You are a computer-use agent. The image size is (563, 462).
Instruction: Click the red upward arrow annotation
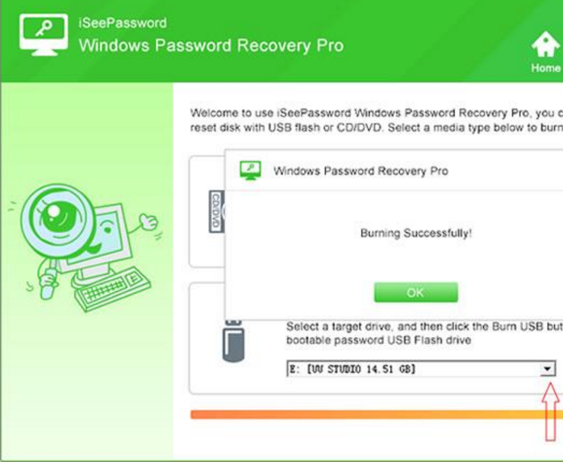pyautogui.click(x=550, y=411)
